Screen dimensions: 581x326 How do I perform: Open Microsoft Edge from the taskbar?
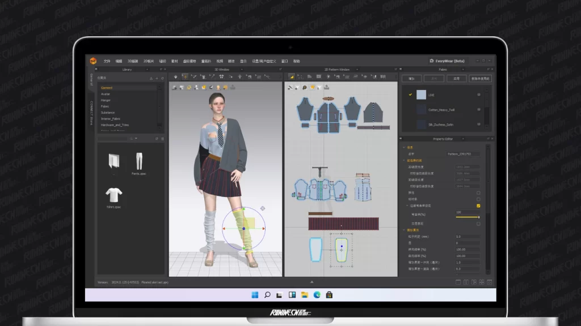pyautogui.click(x=317, y=295)
